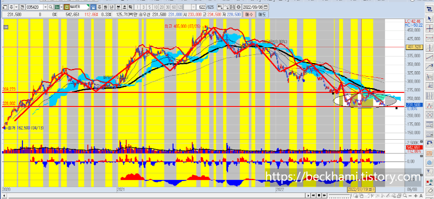Select the horizontal retracement levels tool

(x=429, y=124)
